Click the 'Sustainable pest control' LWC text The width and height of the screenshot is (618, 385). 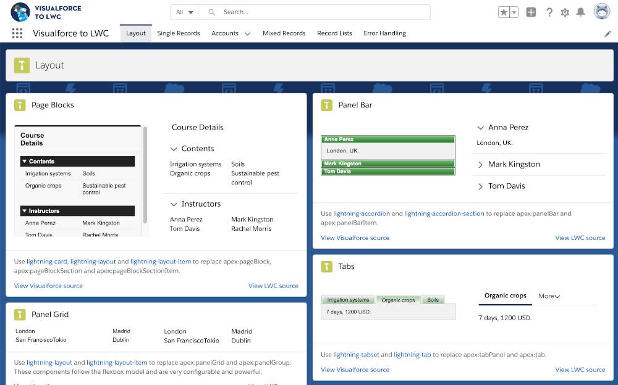tap(255, 178)
